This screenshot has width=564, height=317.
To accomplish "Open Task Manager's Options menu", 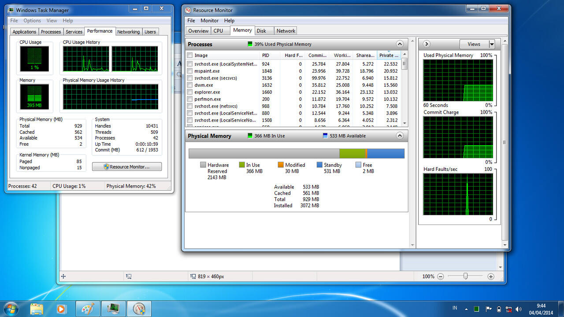I will pyautogui.click(x=32, y=21).
